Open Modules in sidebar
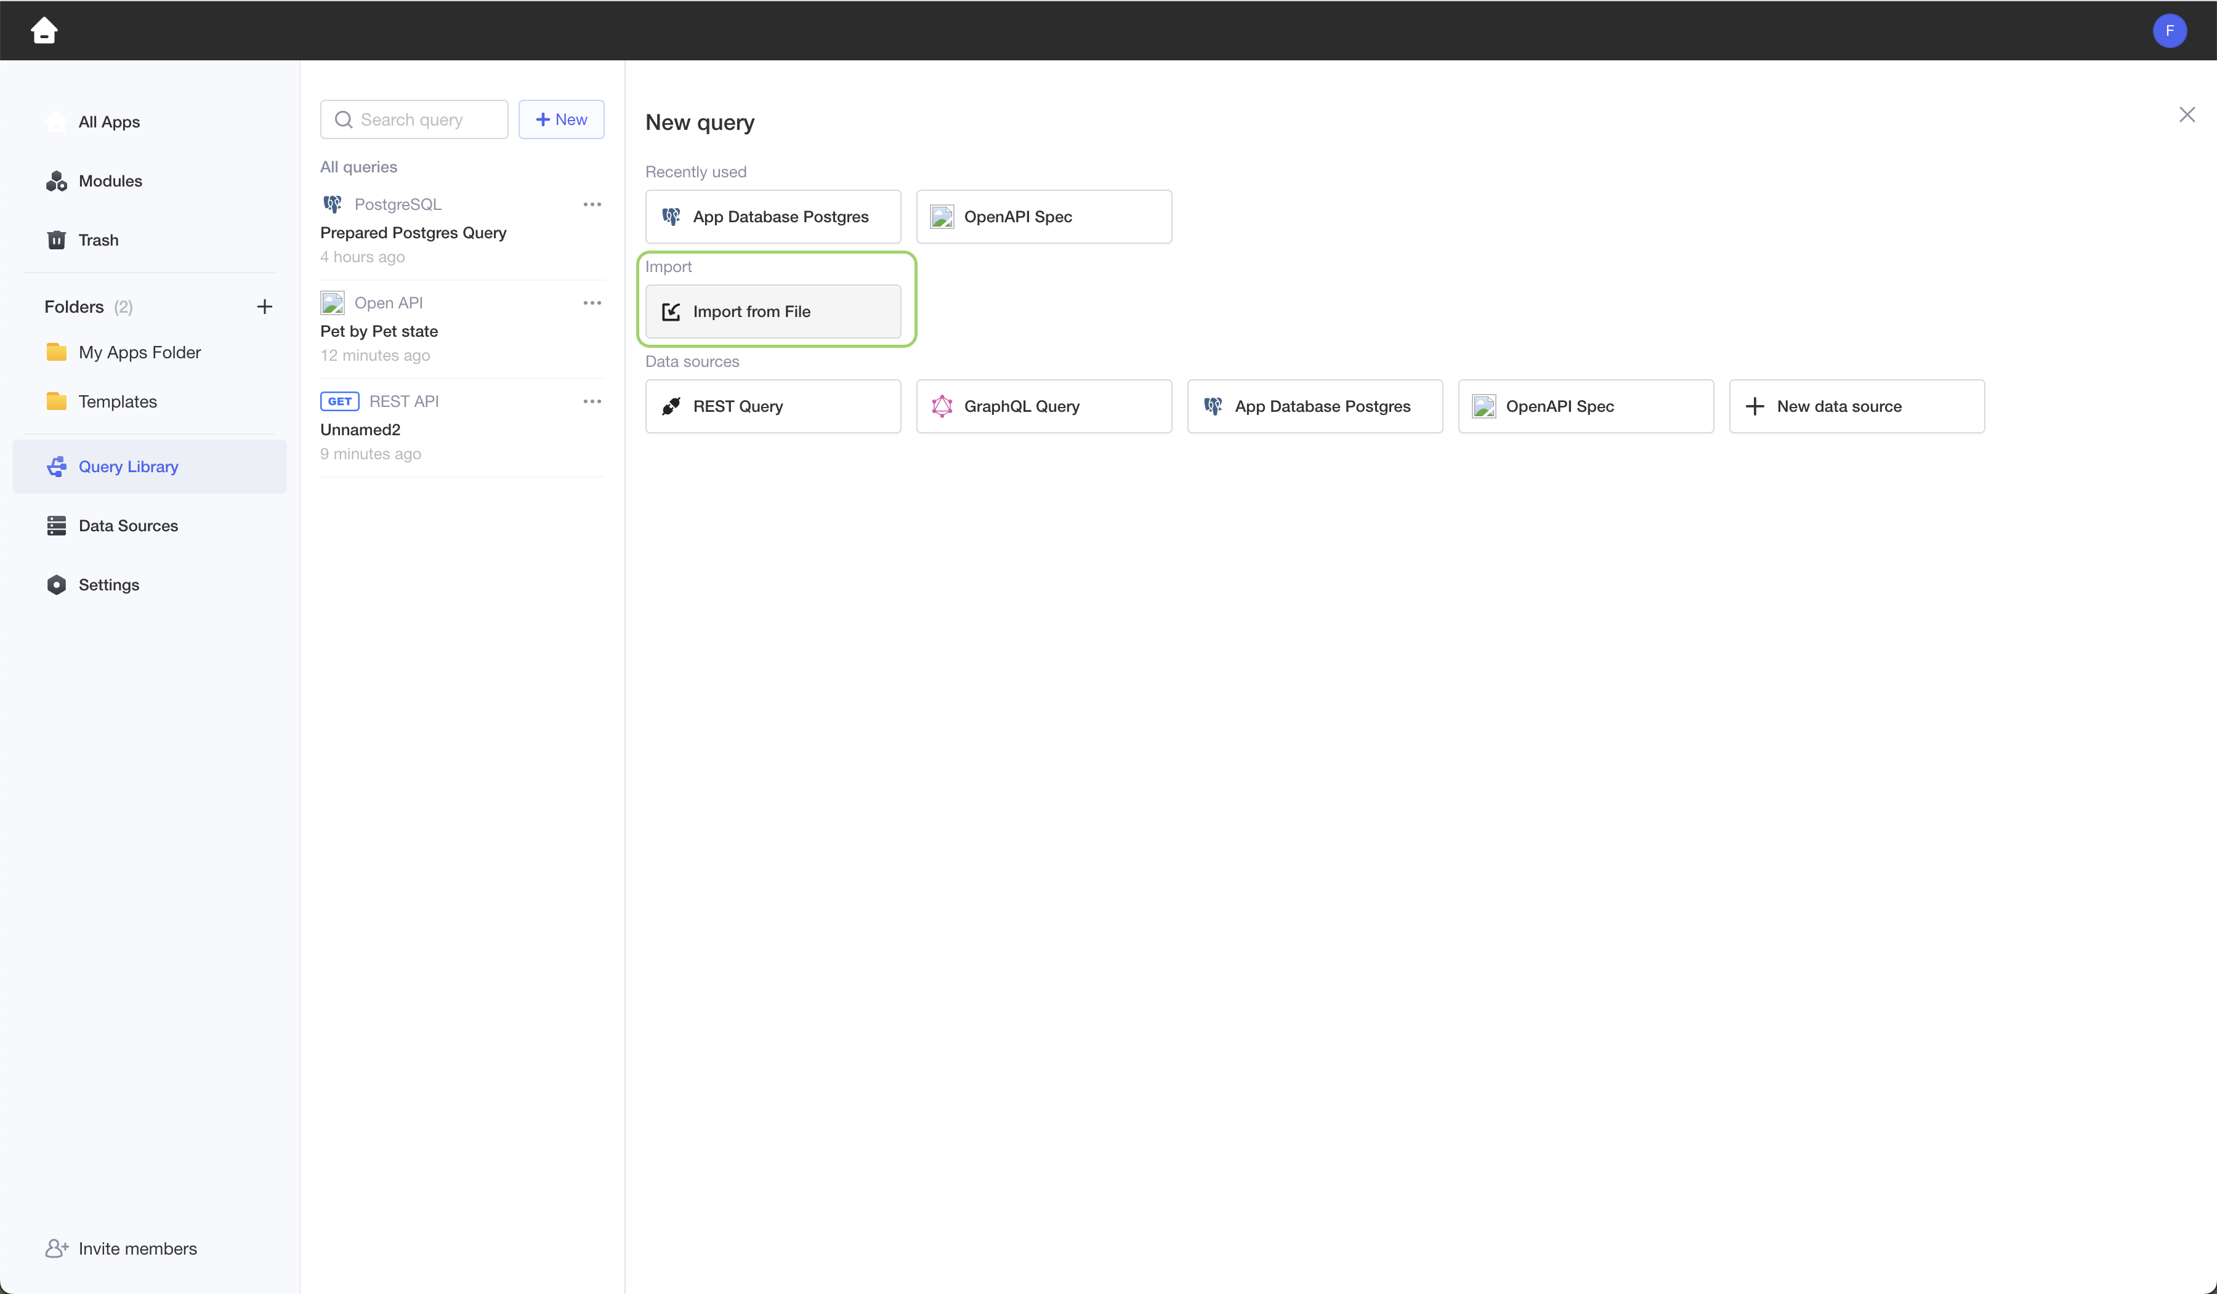The width and height of the screenshot is (2217, 1294). coord(109,181)
